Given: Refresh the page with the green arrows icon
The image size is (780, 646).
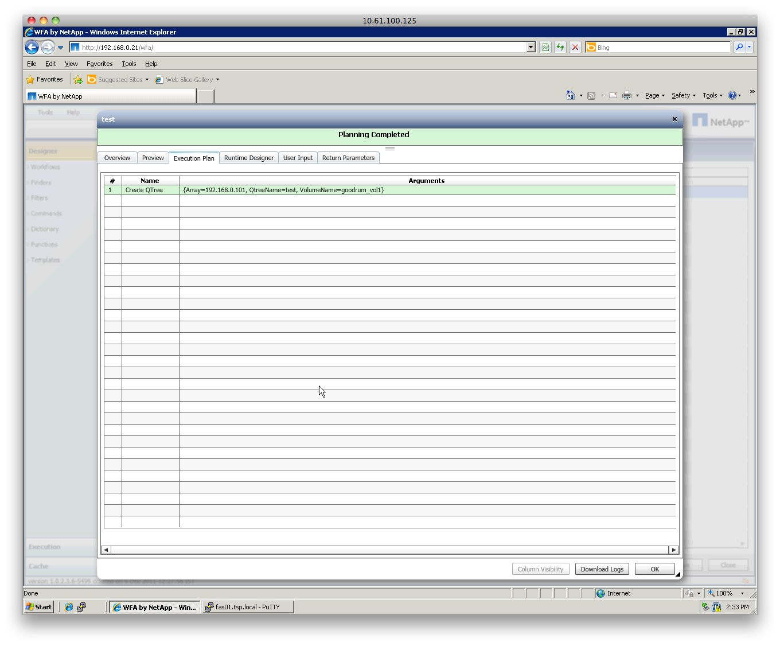Looking at the screenshot, I should point(560,48).
